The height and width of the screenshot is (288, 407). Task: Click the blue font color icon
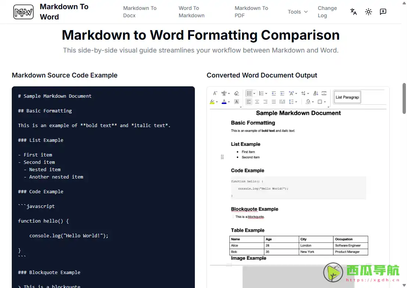pos(224,102)
